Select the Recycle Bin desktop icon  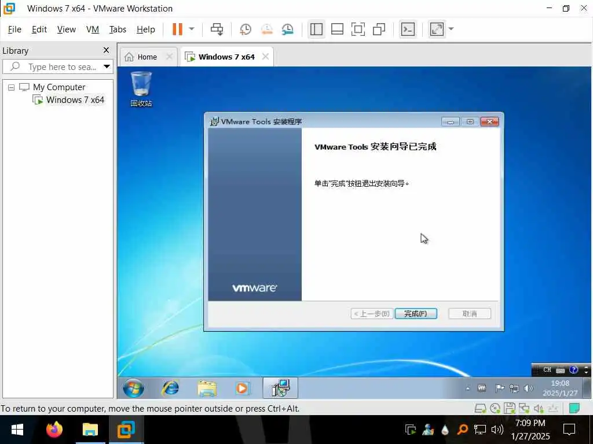click(x=141, y=88)
